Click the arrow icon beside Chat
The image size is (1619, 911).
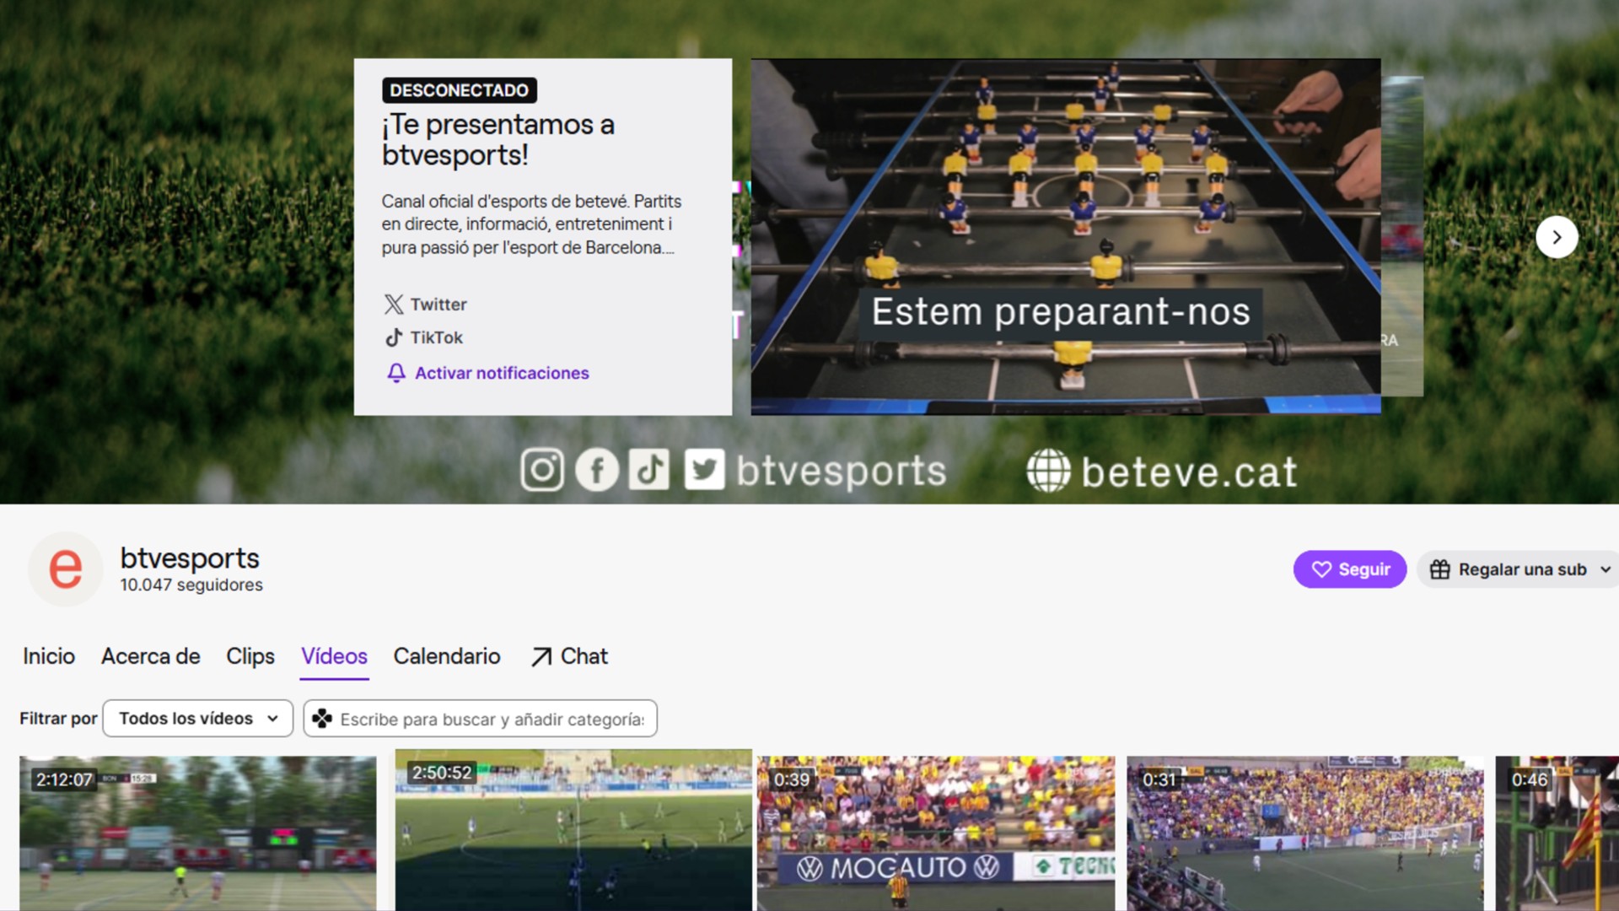point(541,657)
